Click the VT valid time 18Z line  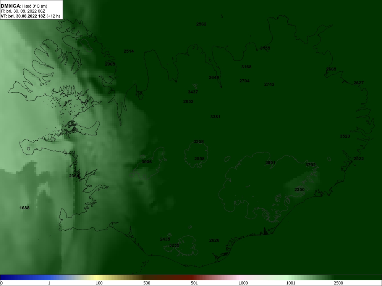[30, 16]
